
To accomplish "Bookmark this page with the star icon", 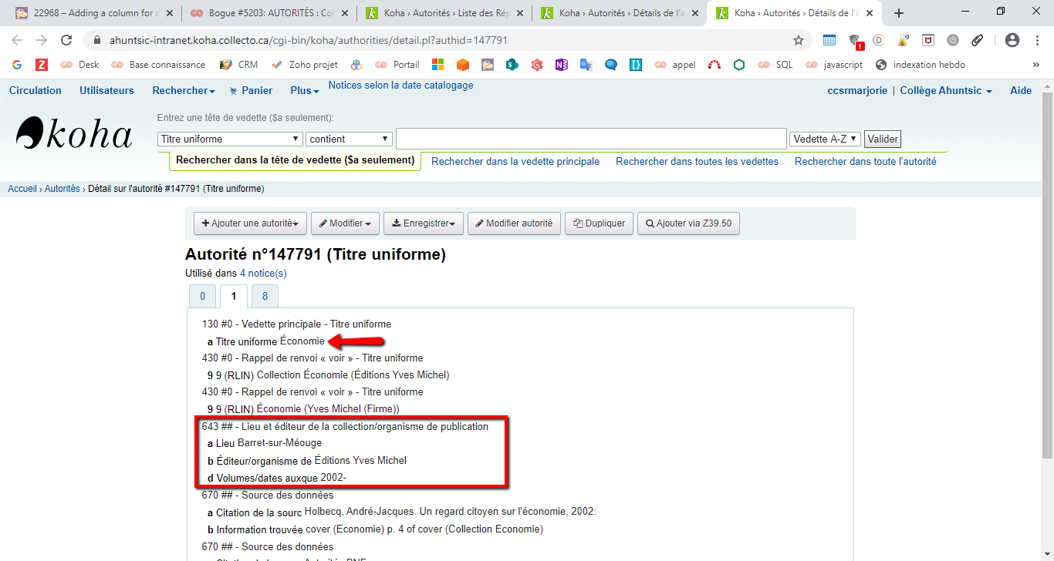I will (799, 40).
